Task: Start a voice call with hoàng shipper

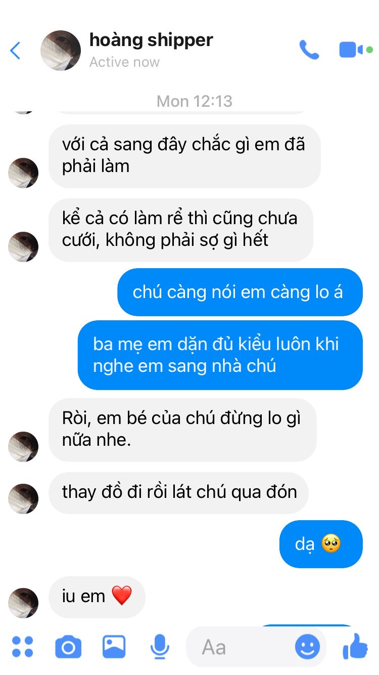Action: tap(309, 50)
